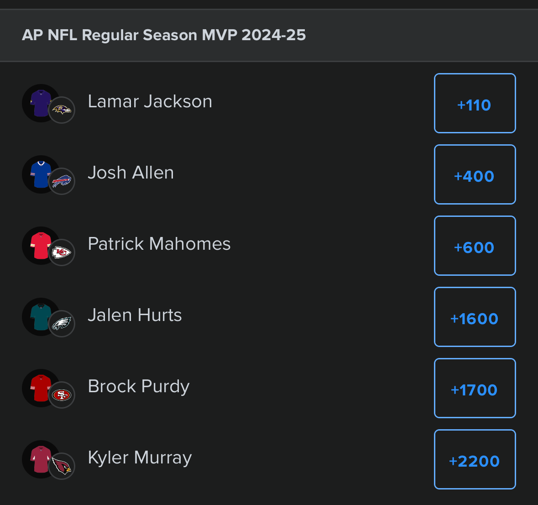Click the Brock Purdy player name
This screenshot has height=505, width=538.
pyautogui.click(x=139, y=386)
